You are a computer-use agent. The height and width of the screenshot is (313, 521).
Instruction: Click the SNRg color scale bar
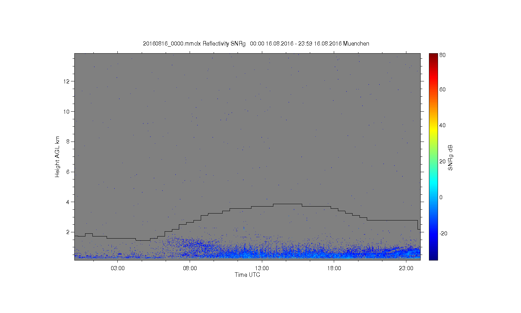click(x=433, y=156)
